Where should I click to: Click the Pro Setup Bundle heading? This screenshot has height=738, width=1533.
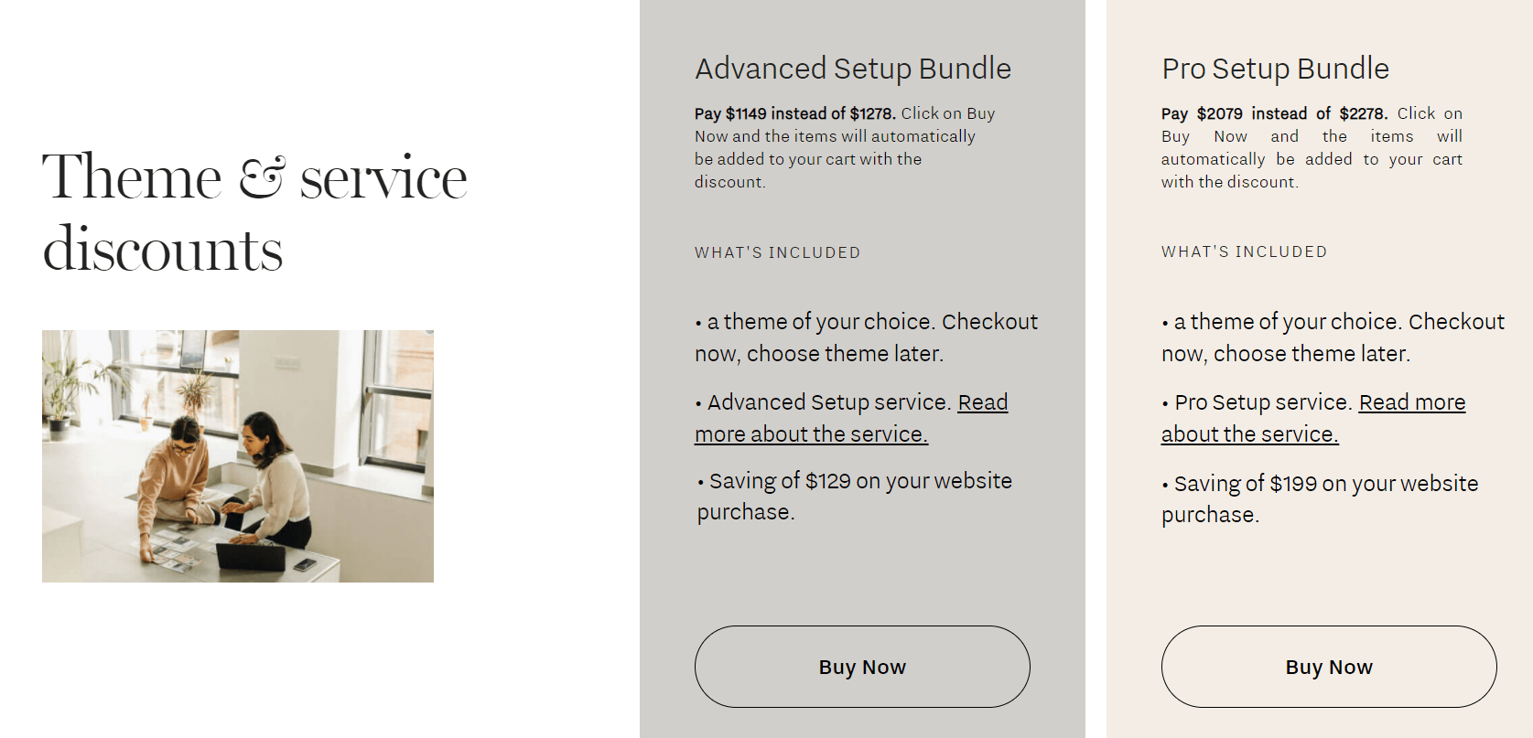pos(1275,69)
